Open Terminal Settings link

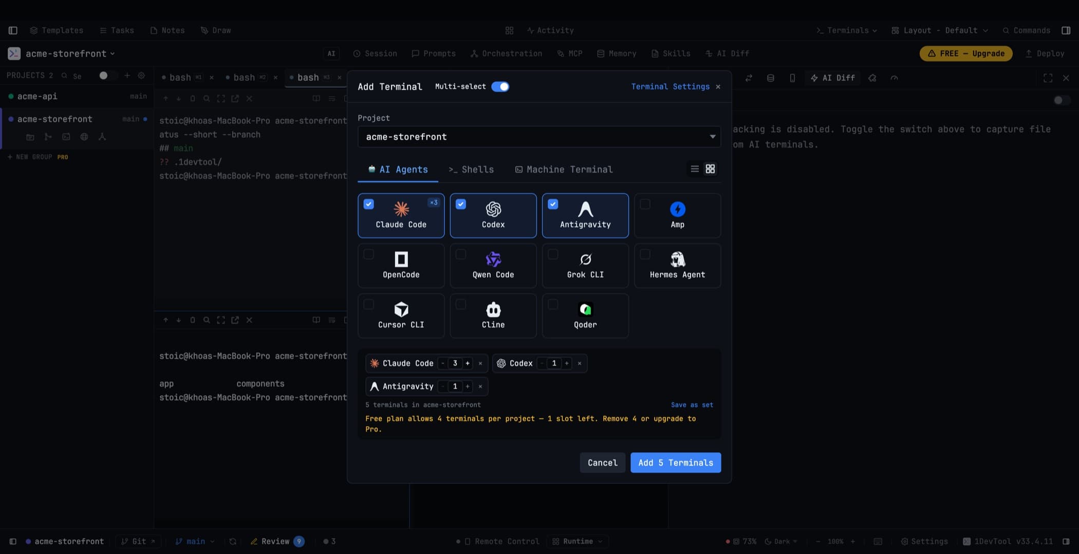[670, 86]
